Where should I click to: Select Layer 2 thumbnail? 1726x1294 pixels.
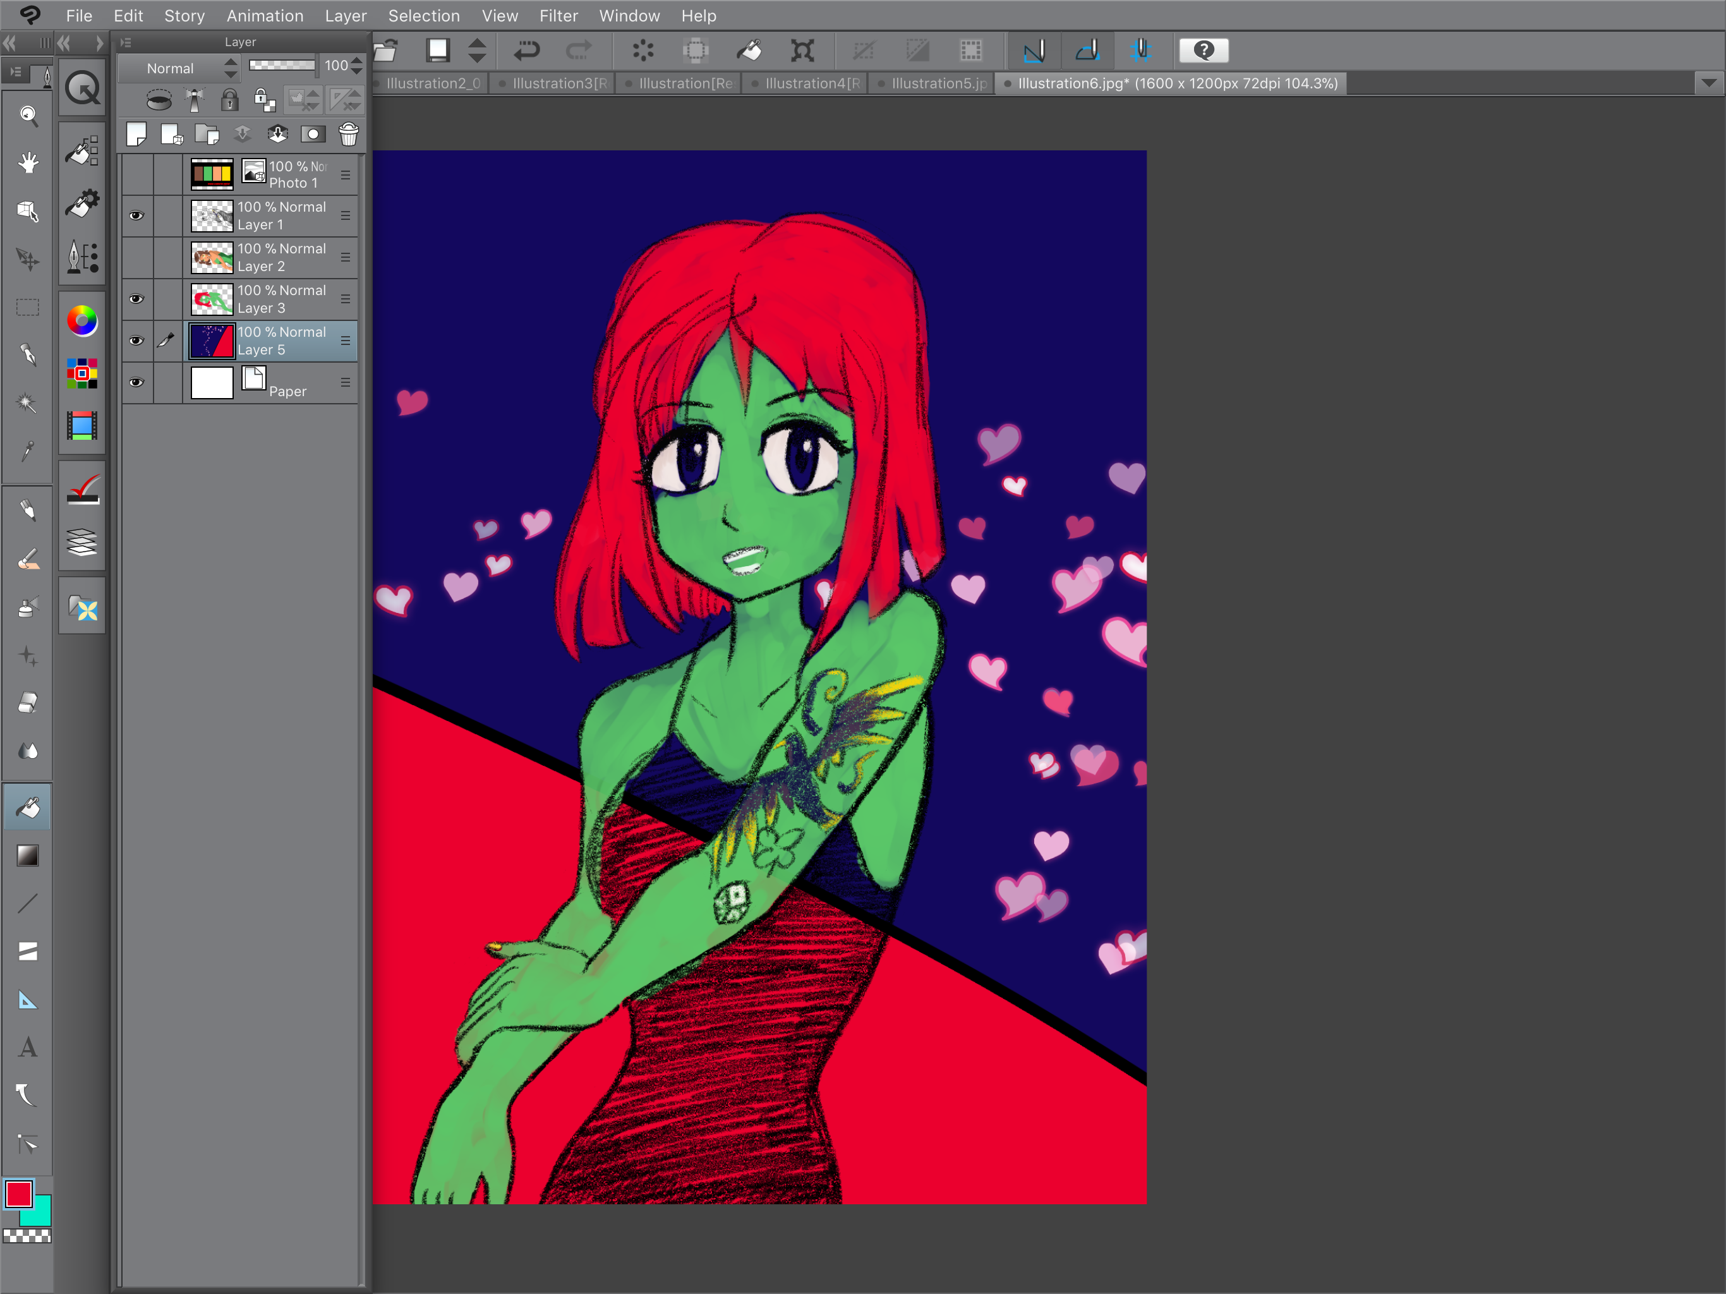pyautogui.click(x=212, y=257)
